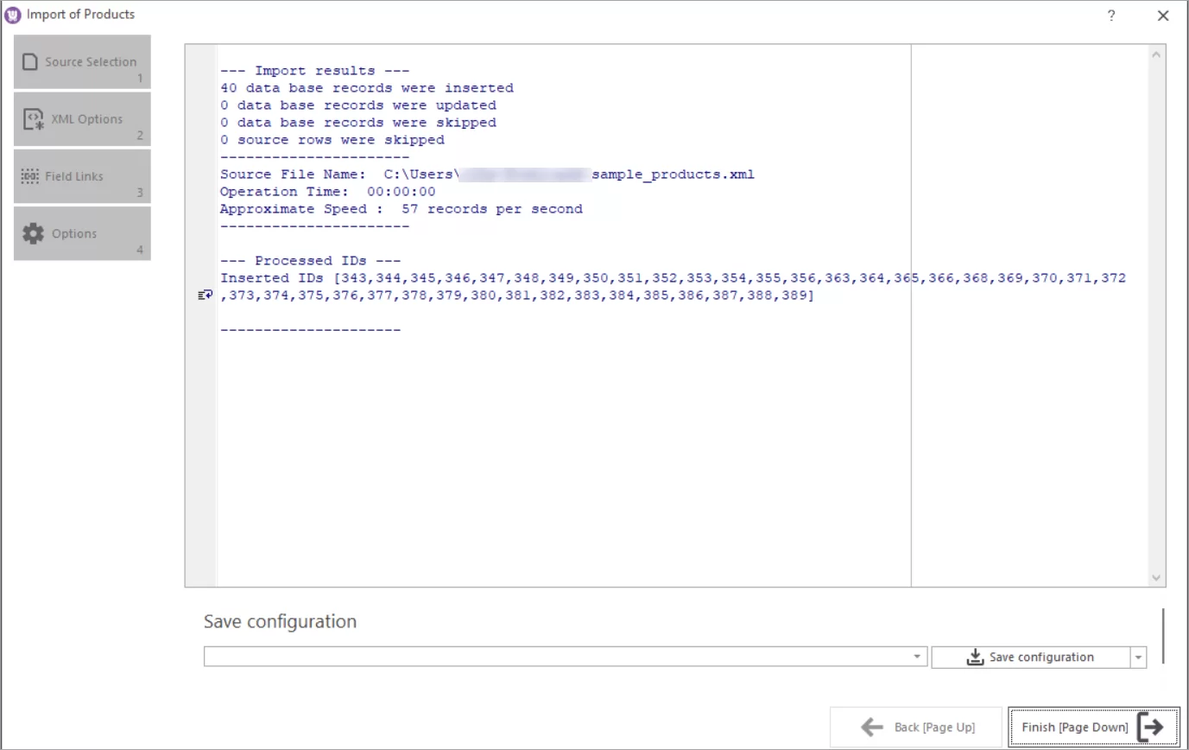Open the saved configuration name dropdown
This screenshot has width=1189, height=750.
916,657
